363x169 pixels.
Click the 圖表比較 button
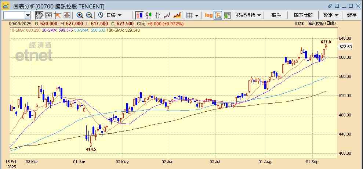(303, 15)
